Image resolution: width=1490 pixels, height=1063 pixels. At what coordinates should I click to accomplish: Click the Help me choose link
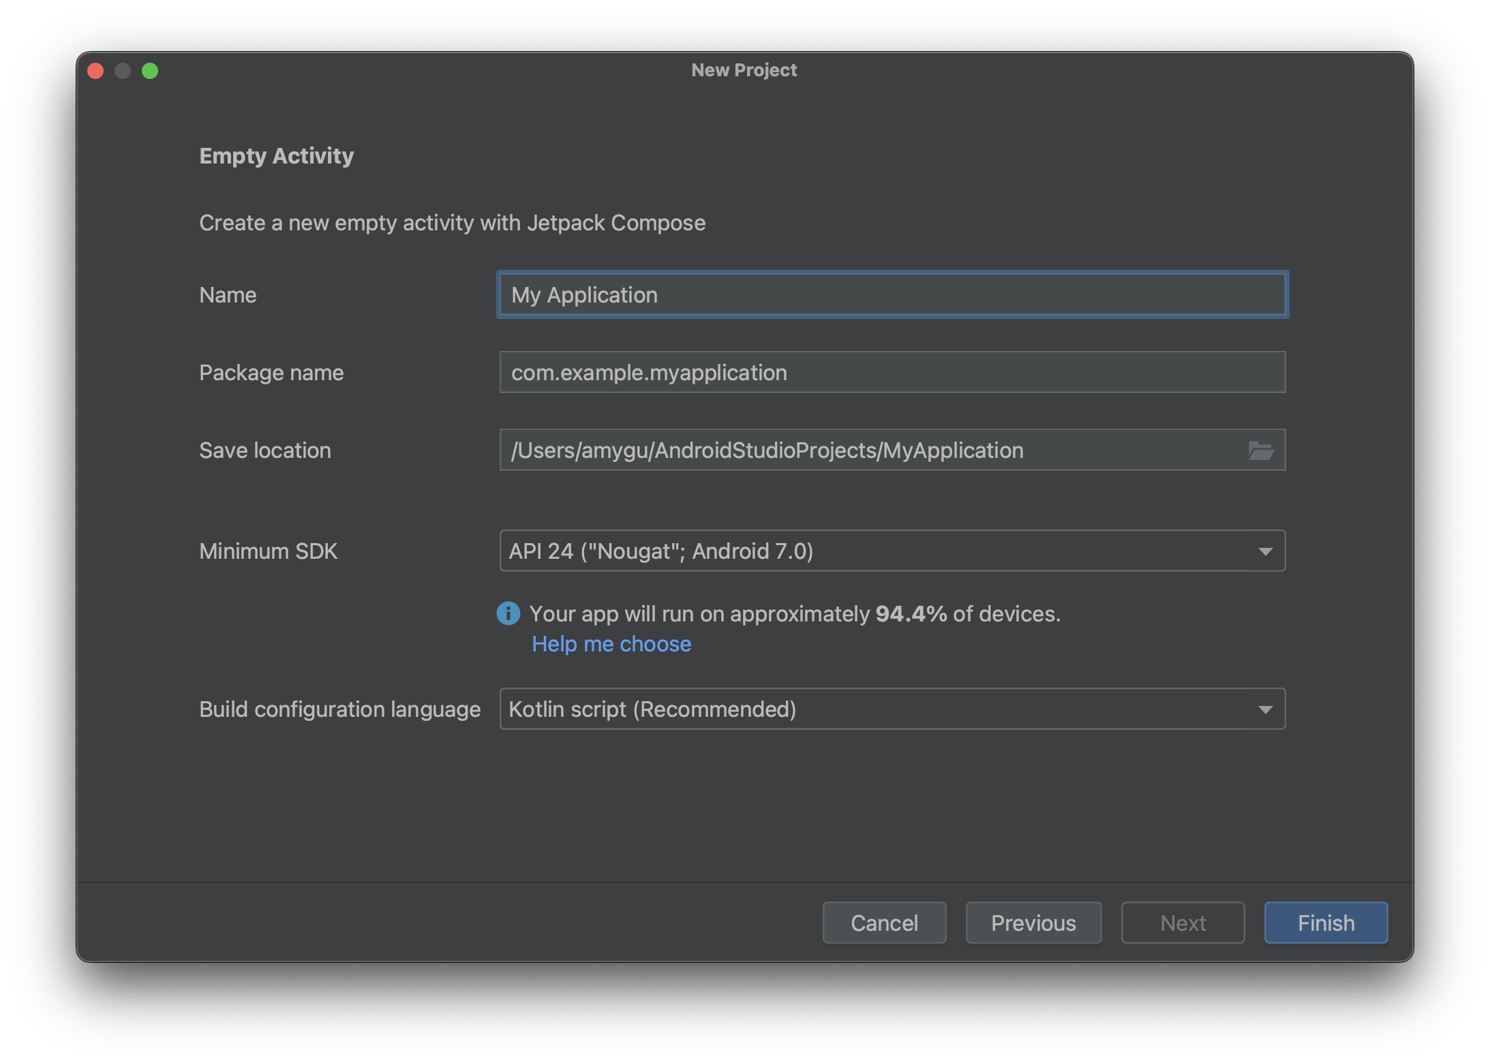[x=611, y=642]
